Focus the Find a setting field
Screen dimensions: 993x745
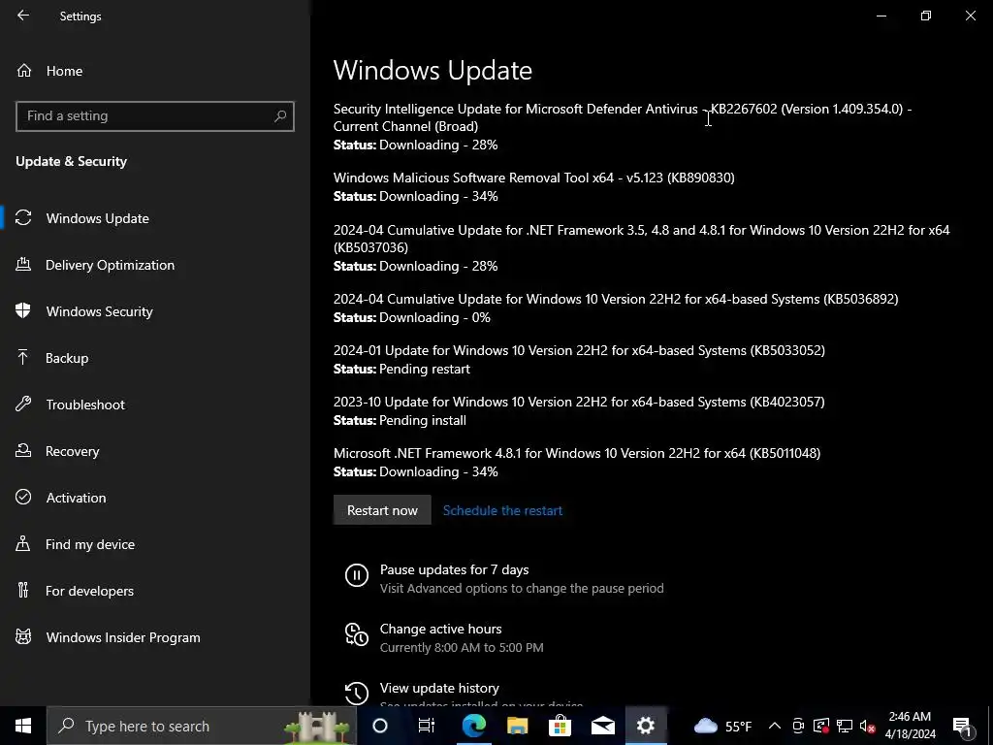(155, 116)
